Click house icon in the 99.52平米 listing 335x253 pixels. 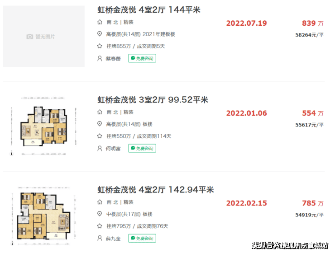[100, 112]
